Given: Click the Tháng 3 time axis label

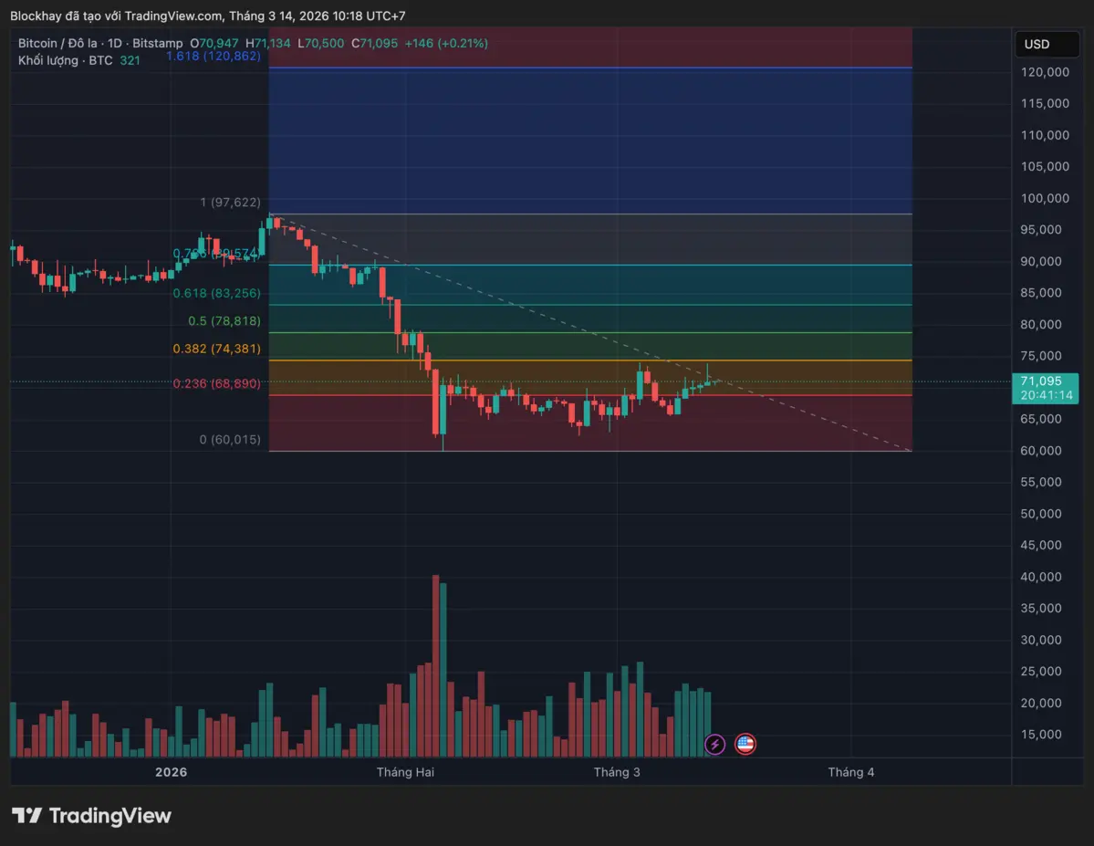Looking at the screenshot, I should click(617, 772).
